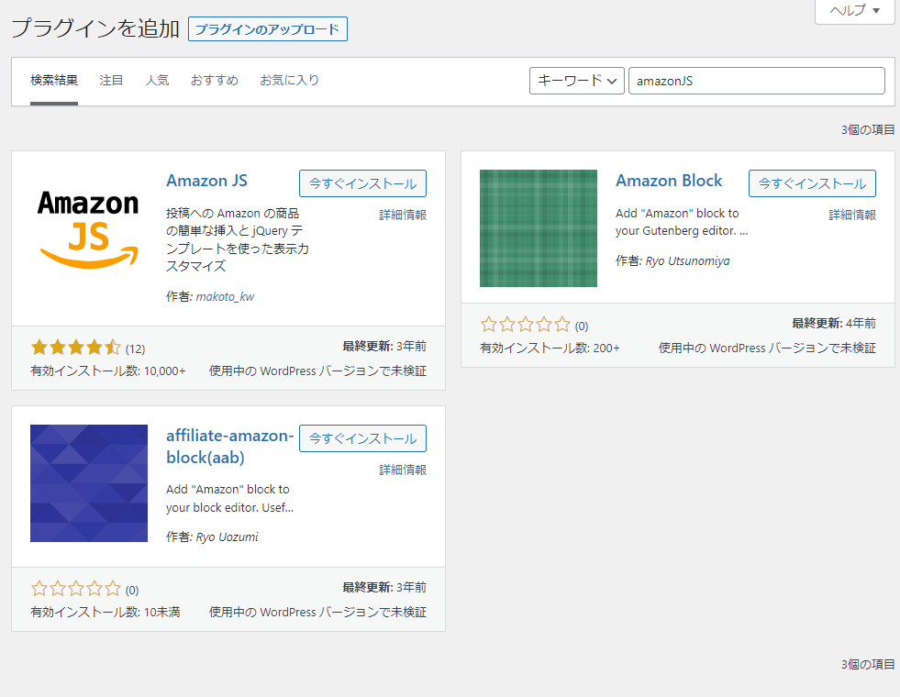This screenshot has height=697, width=900.
Task: Open the お気に入り tab
Action: click(289, 81)
